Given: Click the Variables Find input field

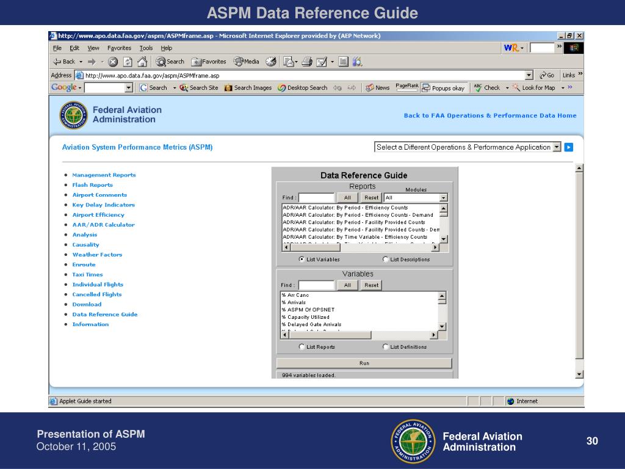Looking at the screenshot, I should 317,285.
